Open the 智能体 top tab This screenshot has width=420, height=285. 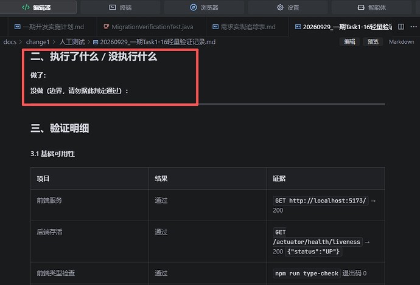[371, 7]
